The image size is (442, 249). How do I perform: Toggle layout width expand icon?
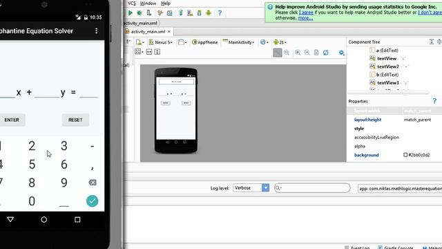(x=149, y=52)
